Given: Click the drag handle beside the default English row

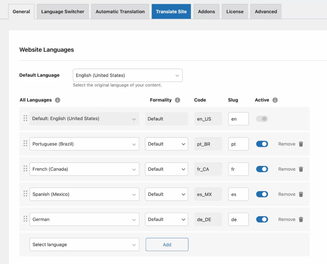Looking at the screenshot, I should pyautogui.click(x=25, y=118).
